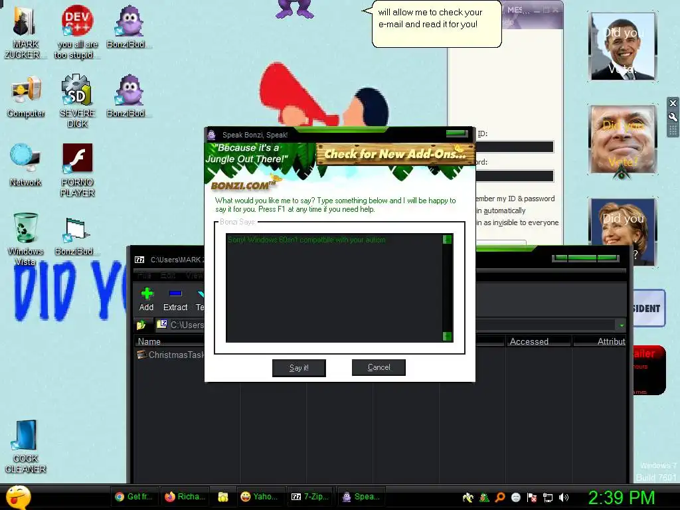Click the password field in Yahoo Messenger
This screenshot has height=510, width=680.
515,175
